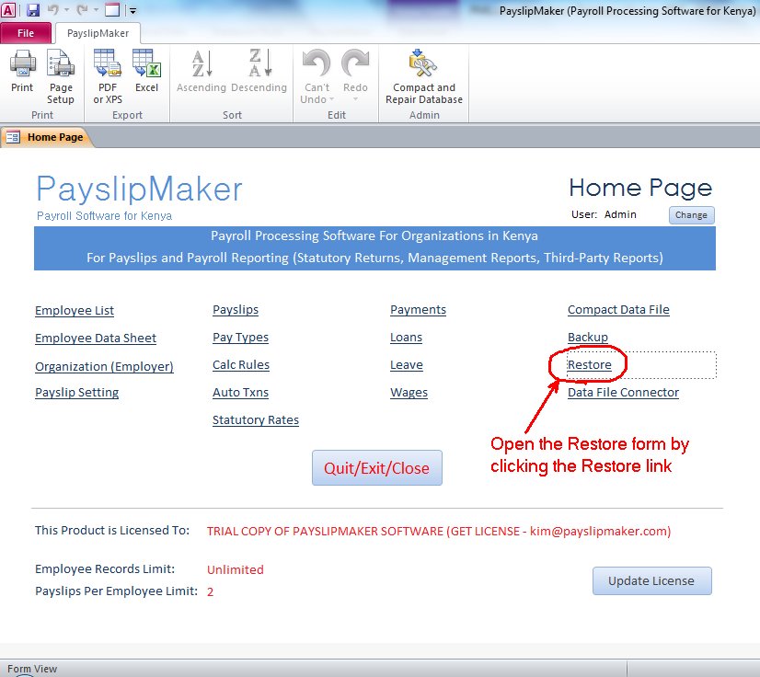Export using PDF or XPS icon

point(107,64)
